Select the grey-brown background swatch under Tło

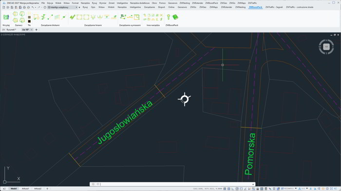(x=29, y=17)
